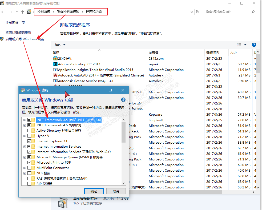Click the shield icon beside Windows 功能 link
Screen dimensions: 262x210
(x=2, y=39)
